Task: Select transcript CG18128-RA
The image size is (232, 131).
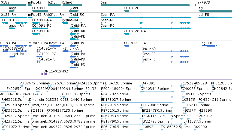Action: [x=126, y=34]
